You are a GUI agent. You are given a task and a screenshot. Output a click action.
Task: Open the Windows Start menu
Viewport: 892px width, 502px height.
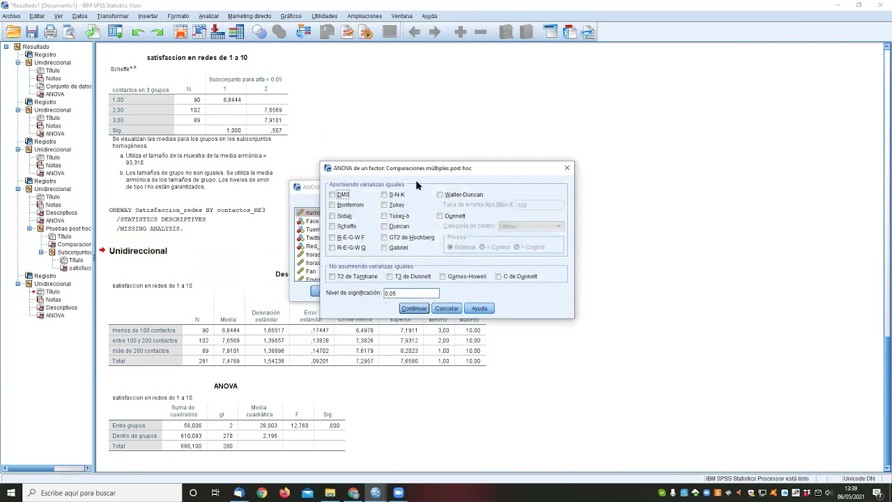pos(11,493)
